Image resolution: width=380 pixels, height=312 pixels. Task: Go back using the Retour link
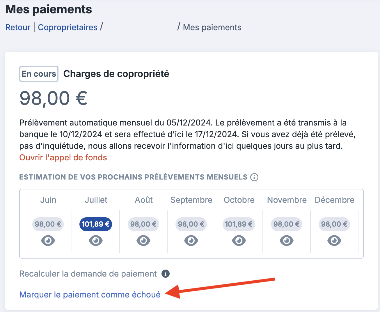[18, 27]
